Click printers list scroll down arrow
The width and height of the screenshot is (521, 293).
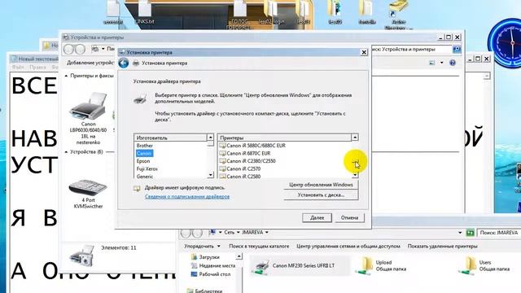355,175
